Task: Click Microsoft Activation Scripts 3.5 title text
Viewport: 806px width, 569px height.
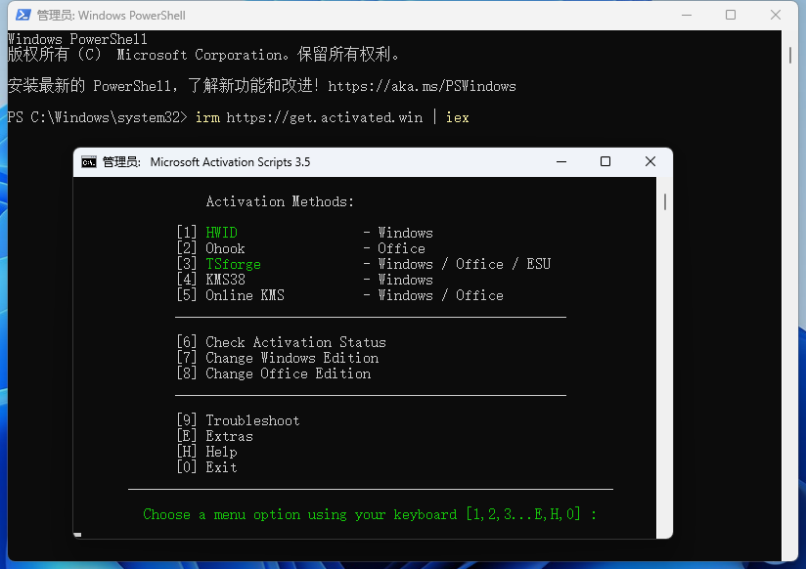Action: pyautogui.click(x=230, y=162)
